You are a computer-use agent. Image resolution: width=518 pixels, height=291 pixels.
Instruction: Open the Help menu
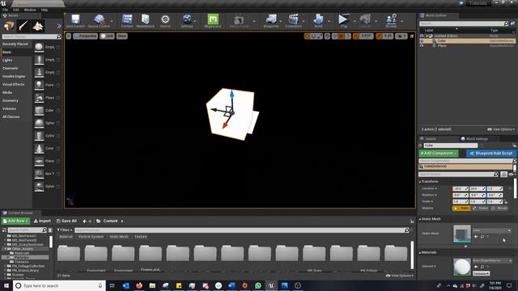[45, 10]
